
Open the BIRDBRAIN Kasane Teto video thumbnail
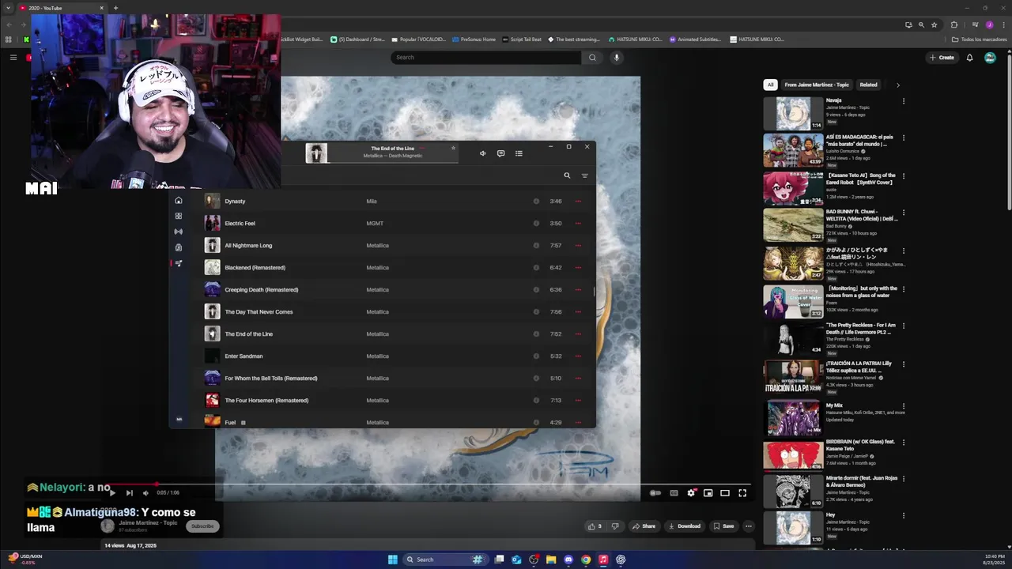793,455
